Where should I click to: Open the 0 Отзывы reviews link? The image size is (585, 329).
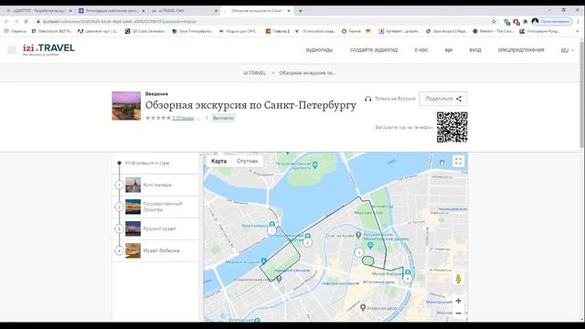point(183,118)
